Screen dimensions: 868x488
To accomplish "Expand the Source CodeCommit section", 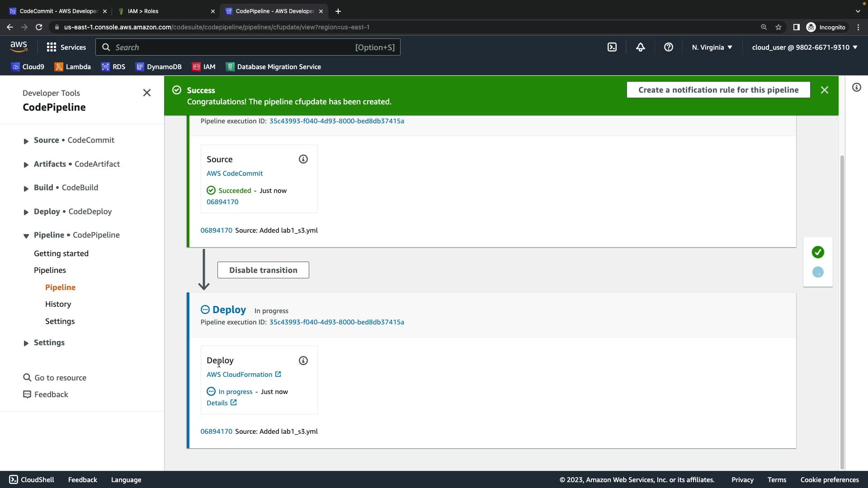I will [26, 141].
